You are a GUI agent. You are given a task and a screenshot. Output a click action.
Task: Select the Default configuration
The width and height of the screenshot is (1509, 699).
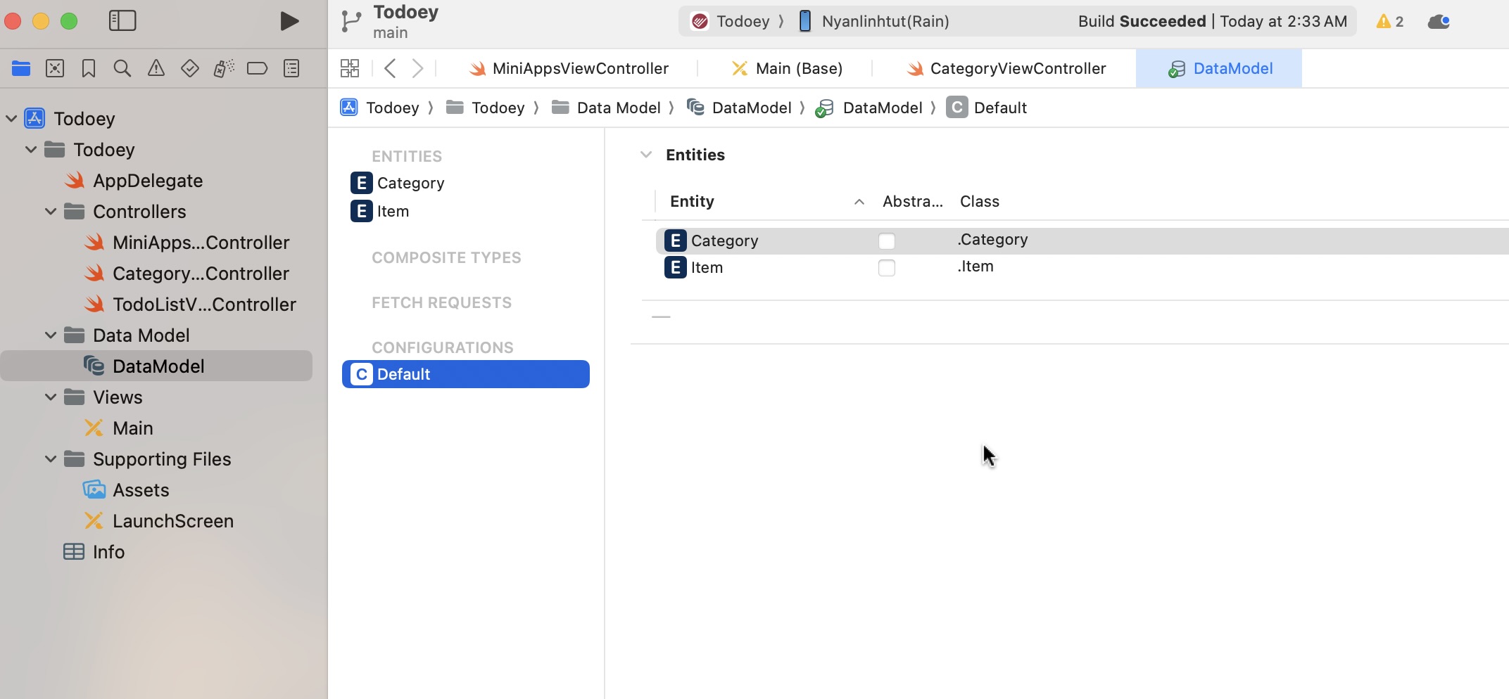[x=466, y=374]
